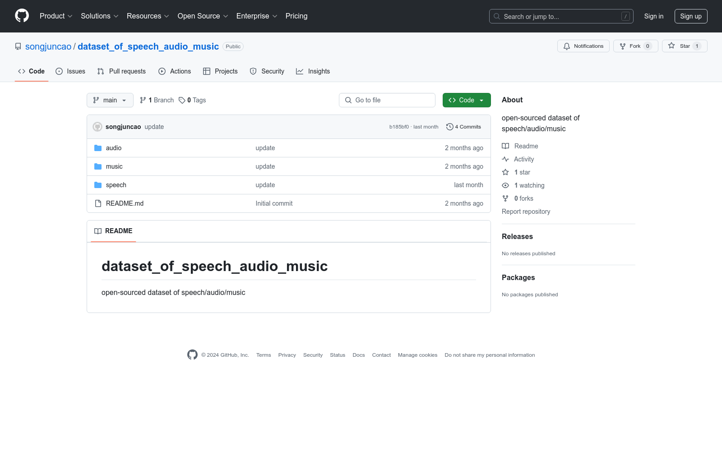Click the book icon next to Readme

(x=505, y=146)
